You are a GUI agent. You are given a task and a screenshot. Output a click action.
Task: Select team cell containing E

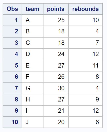tap(33, 65)
